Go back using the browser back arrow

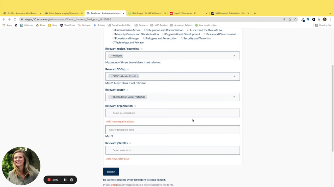(x=4, y=19)
